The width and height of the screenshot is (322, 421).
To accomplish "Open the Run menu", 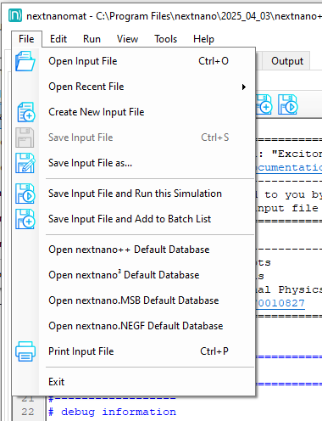I will point(92,39).
